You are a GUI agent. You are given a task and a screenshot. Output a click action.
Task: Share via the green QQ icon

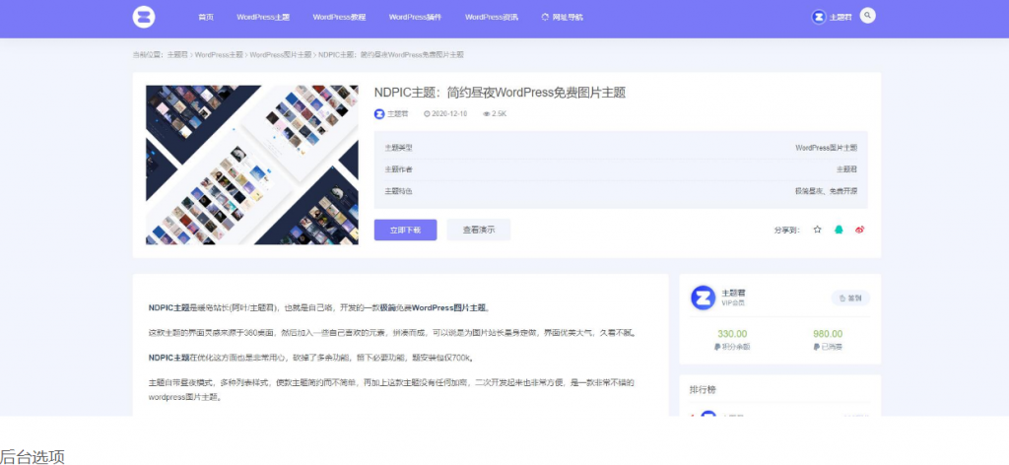[839, 230]
